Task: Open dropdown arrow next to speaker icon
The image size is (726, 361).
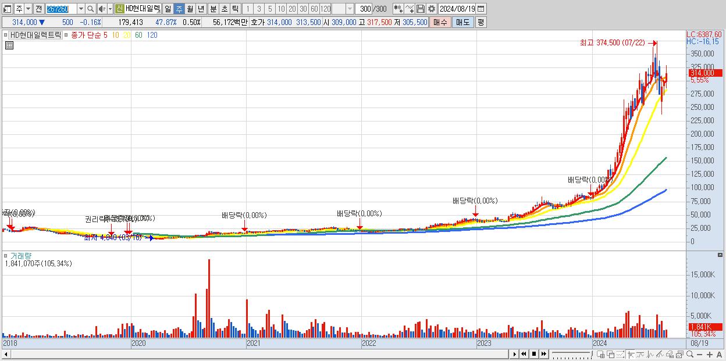Action: tap(110, 9)
